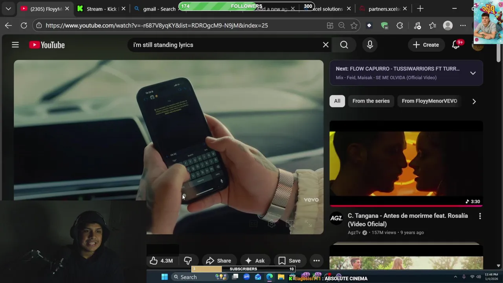Open the app-available icon in address bar
This screenshot has height=283, width=503.
(x=330, y=26)
